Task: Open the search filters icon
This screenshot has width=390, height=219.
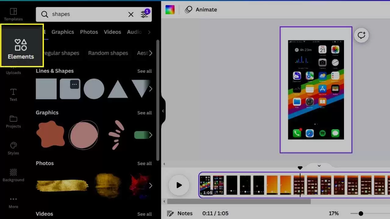Action: point(145,14)
